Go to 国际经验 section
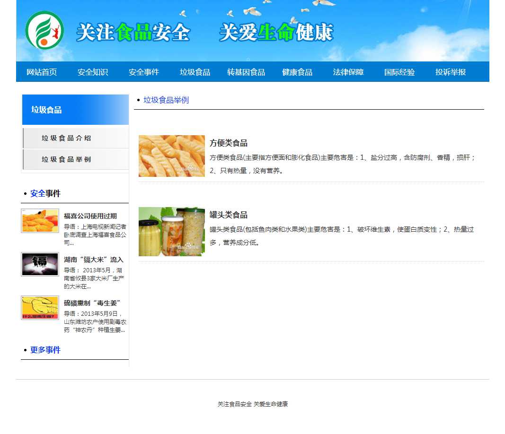 click(399, 72)
